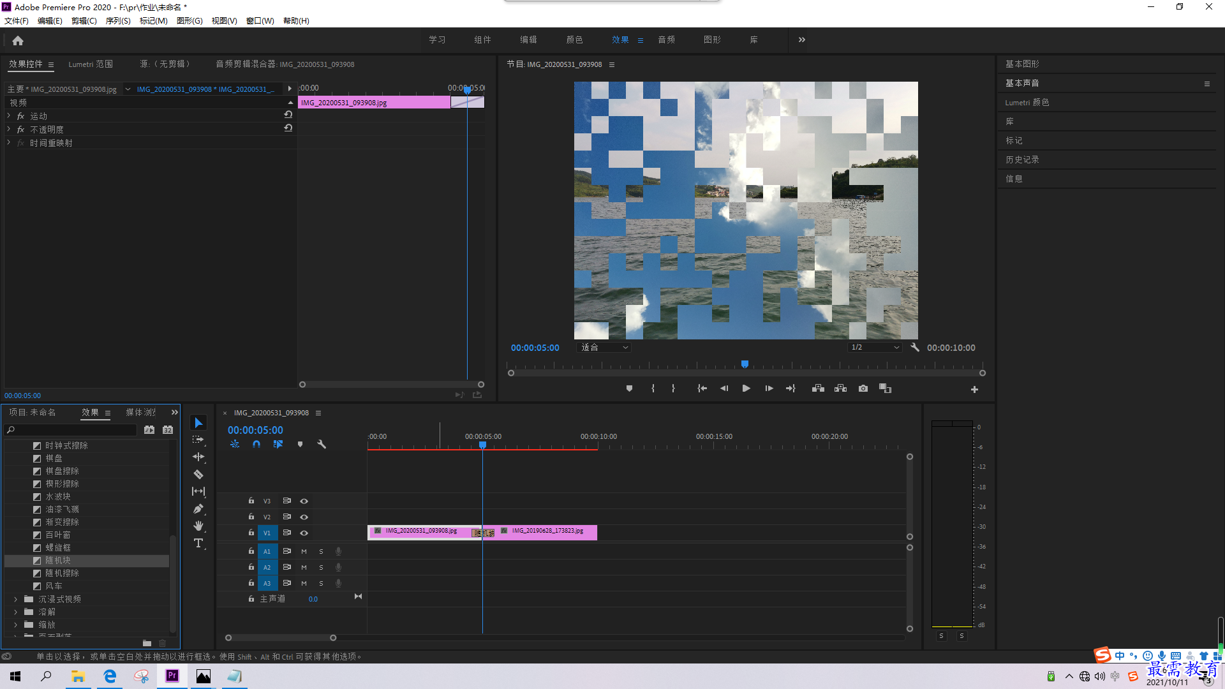The image size is (1225, 689).
Task: Switch to 项目: 未命名 tab
Action: pyautogui.click(x=33, y=412)
